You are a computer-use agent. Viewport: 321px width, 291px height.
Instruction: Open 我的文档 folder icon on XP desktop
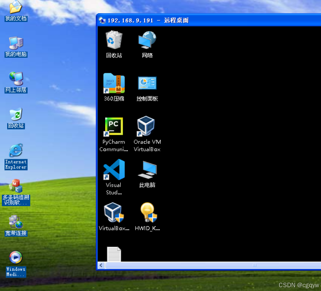tap(16, 7)
